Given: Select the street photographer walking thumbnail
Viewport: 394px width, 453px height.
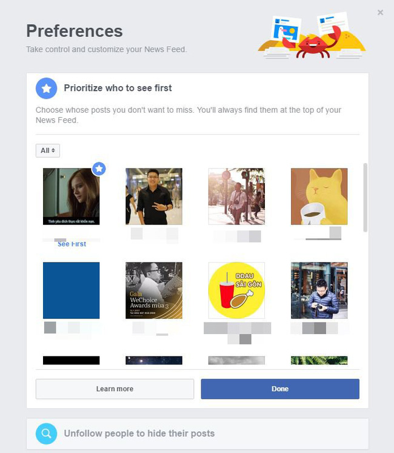Looking at the screenshot, I should (236, 196).
